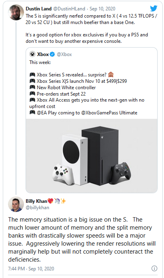Click the monkey emoji in the Xbox tweet
The image size is (164, 278).
111,75
